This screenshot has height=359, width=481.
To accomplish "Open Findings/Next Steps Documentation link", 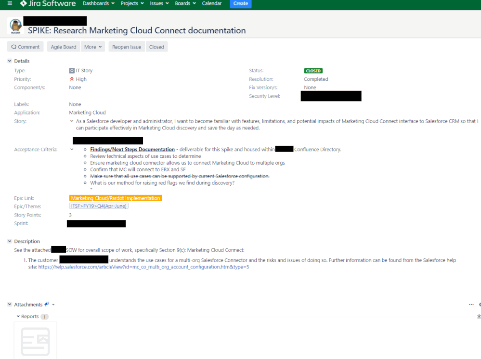I will (x=132, y=149).
